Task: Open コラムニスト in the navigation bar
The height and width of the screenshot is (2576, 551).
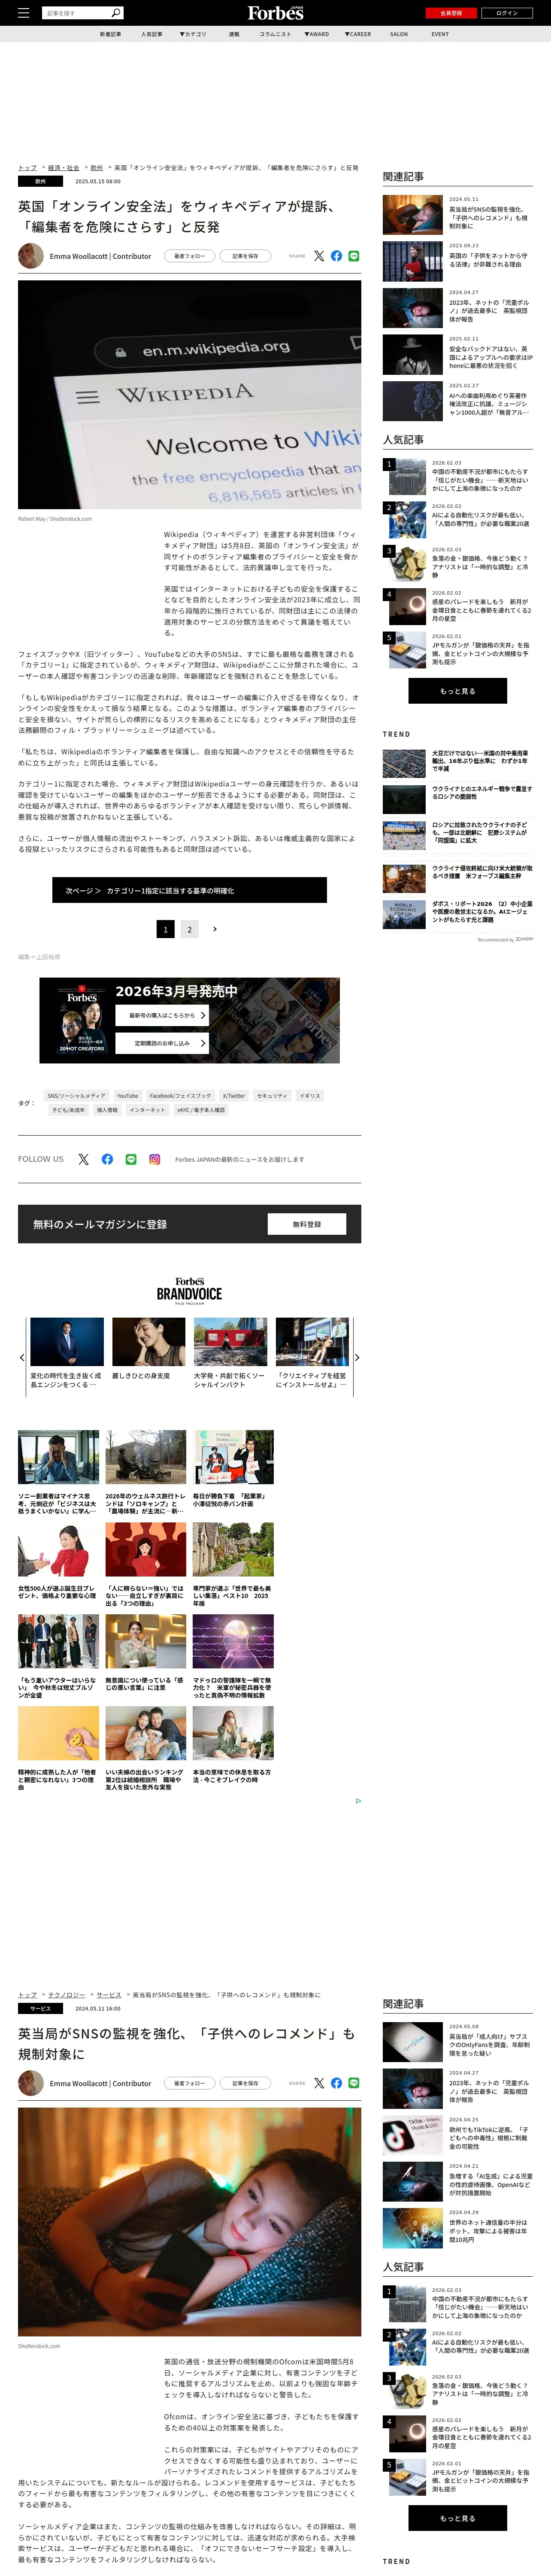Action: pos(275,34)
